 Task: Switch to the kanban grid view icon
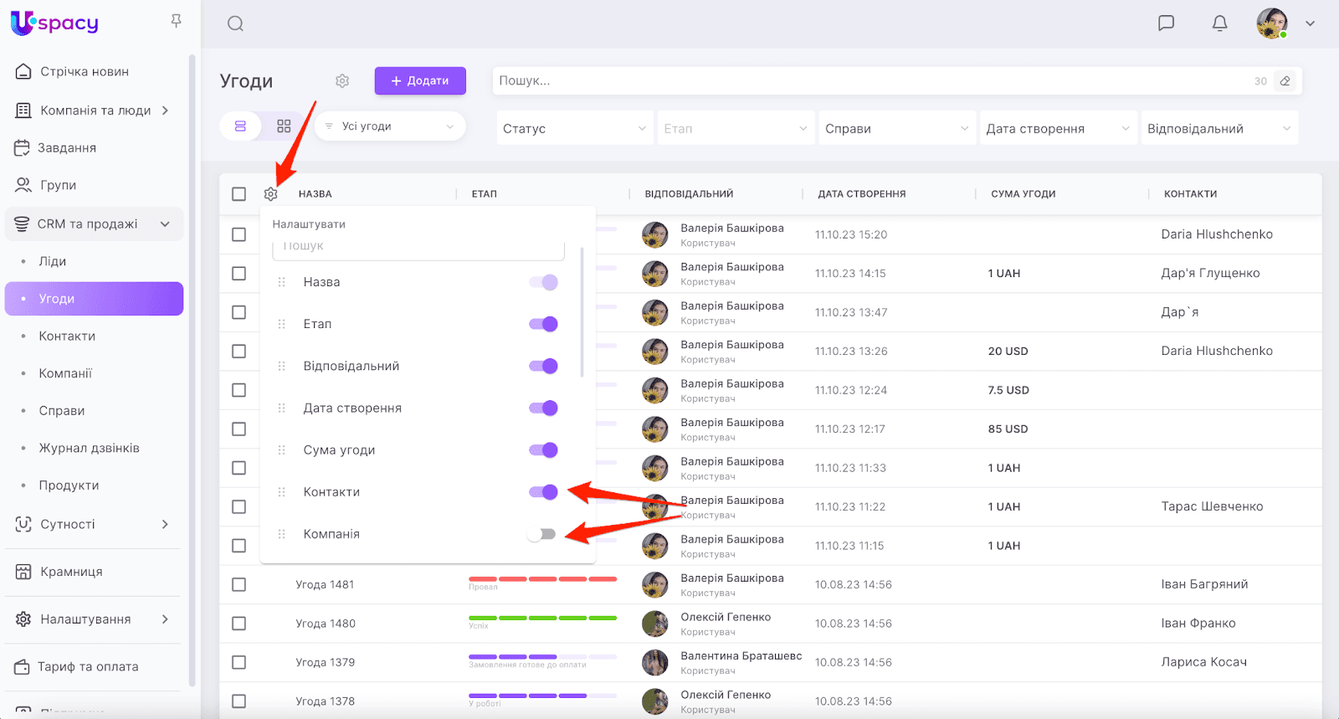(x=284, y=126)
